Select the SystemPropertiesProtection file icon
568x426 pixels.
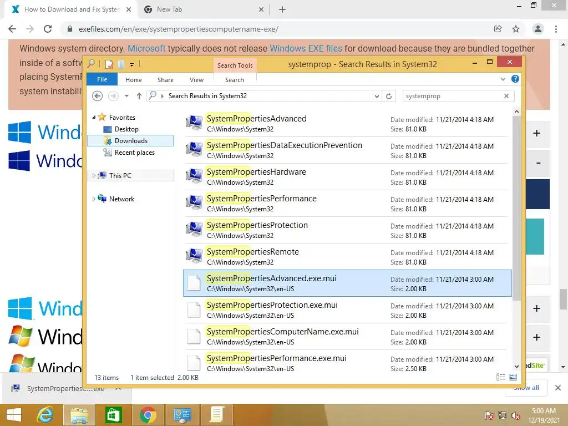[194, 230]
